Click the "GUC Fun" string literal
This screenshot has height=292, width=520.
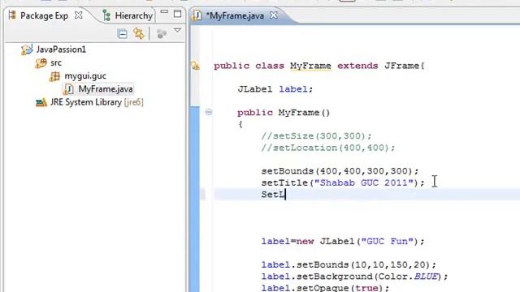(387, 242)
